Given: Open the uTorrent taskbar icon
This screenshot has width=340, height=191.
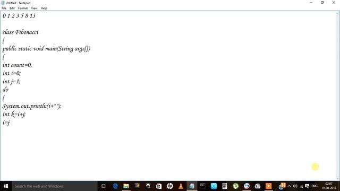Looking at the screenshot, I should point(235,186).
